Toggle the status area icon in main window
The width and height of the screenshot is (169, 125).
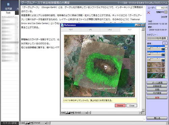point(31,123)
